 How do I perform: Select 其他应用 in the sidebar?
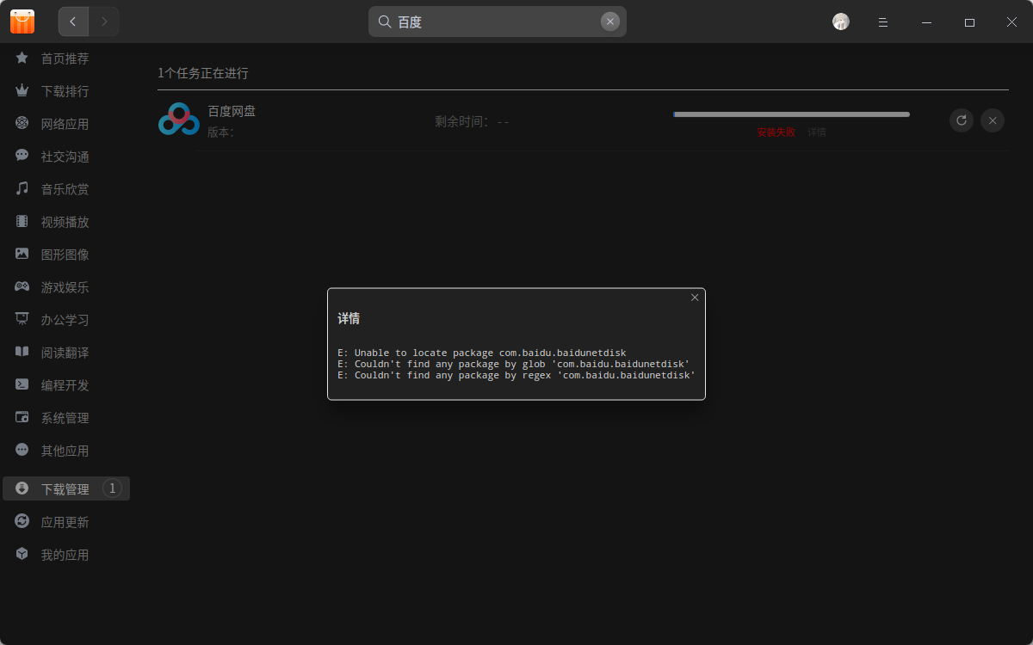66,451
